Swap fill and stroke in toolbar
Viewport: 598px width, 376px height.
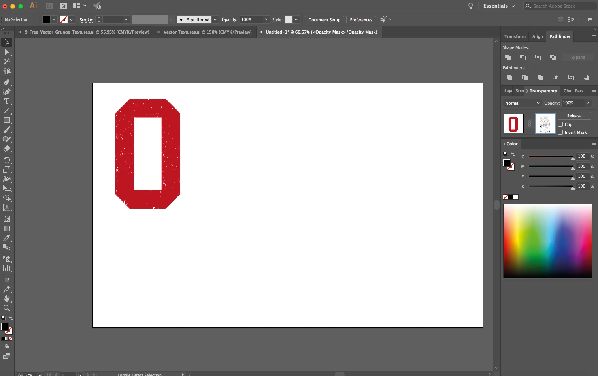(x=11, y=318)
